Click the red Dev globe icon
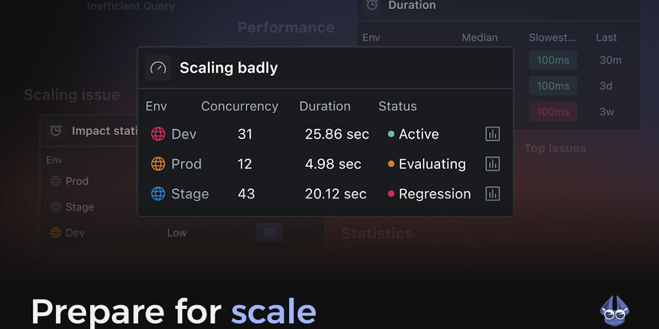This screenshot has width=659, height=329. click(158, 134)
